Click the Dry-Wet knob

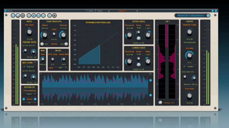tap(190, 55)
